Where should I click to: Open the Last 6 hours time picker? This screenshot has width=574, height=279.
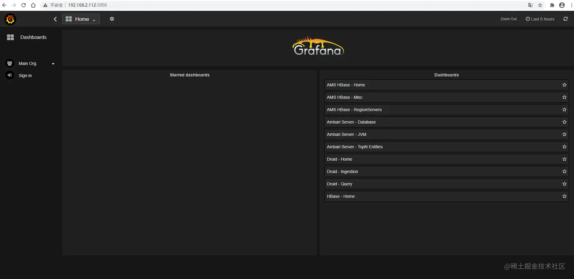pyautogui.click(x=540, y=19)
